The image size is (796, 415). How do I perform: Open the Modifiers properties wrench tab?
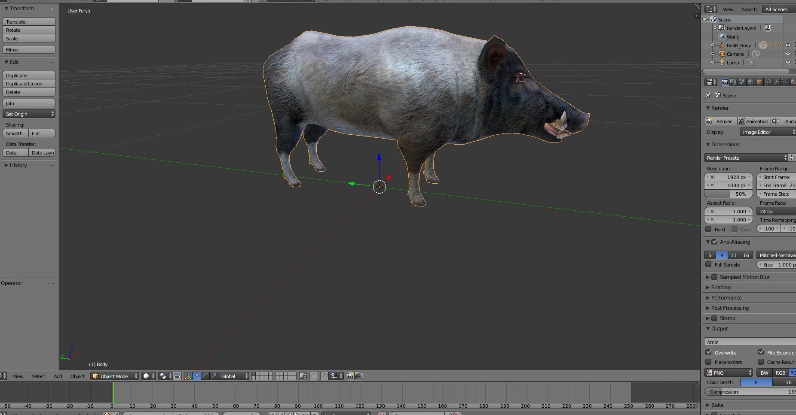(x=776, y=82)
